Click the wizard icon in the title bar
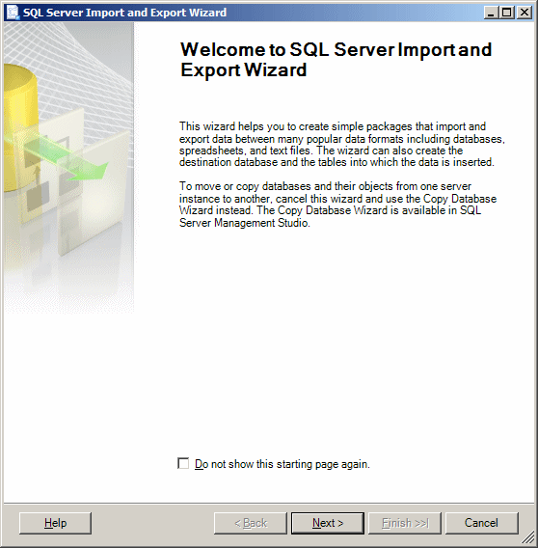This screenshot has width=538, height=548. (13, 13)
